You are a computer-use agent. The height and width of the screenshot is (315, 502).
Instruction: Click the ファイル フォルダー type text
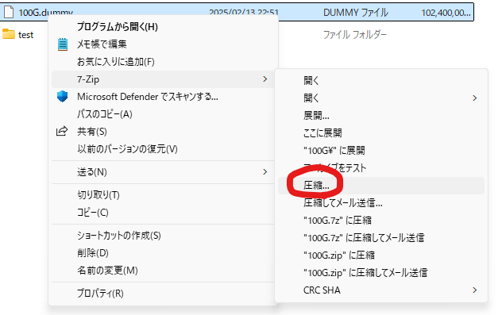(355, 34)
